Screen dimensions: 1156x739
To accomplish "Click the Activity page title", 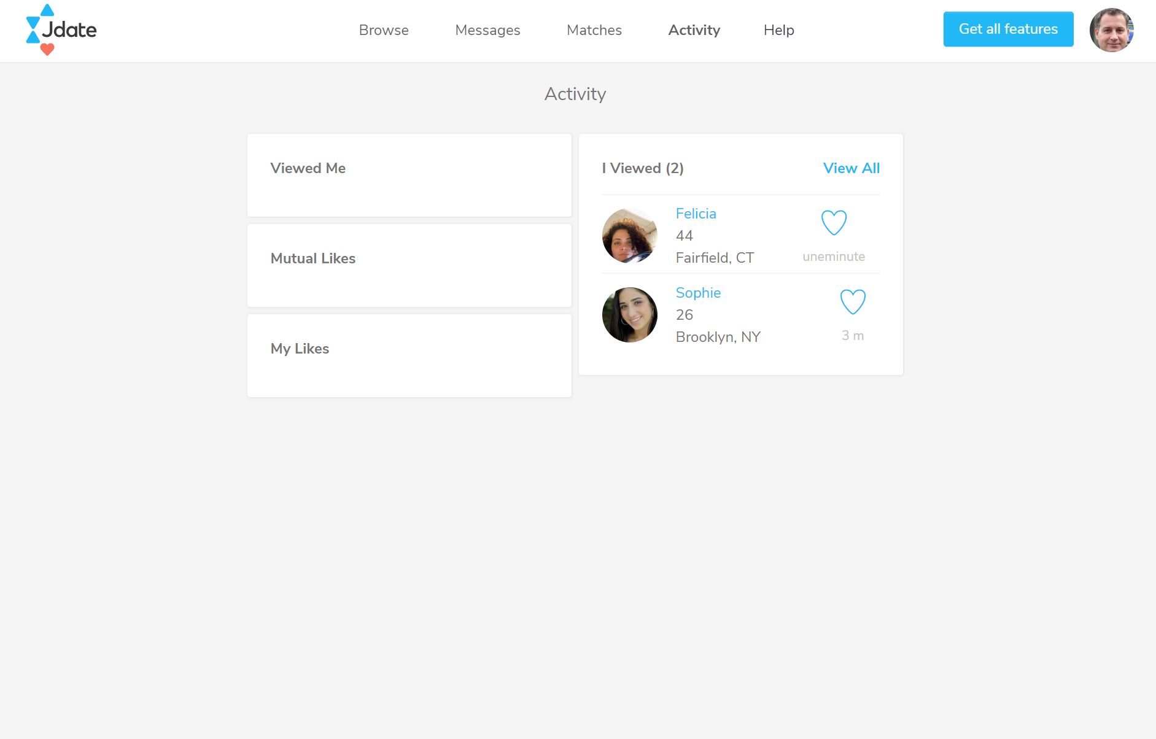I will click(x=575, y=94).
